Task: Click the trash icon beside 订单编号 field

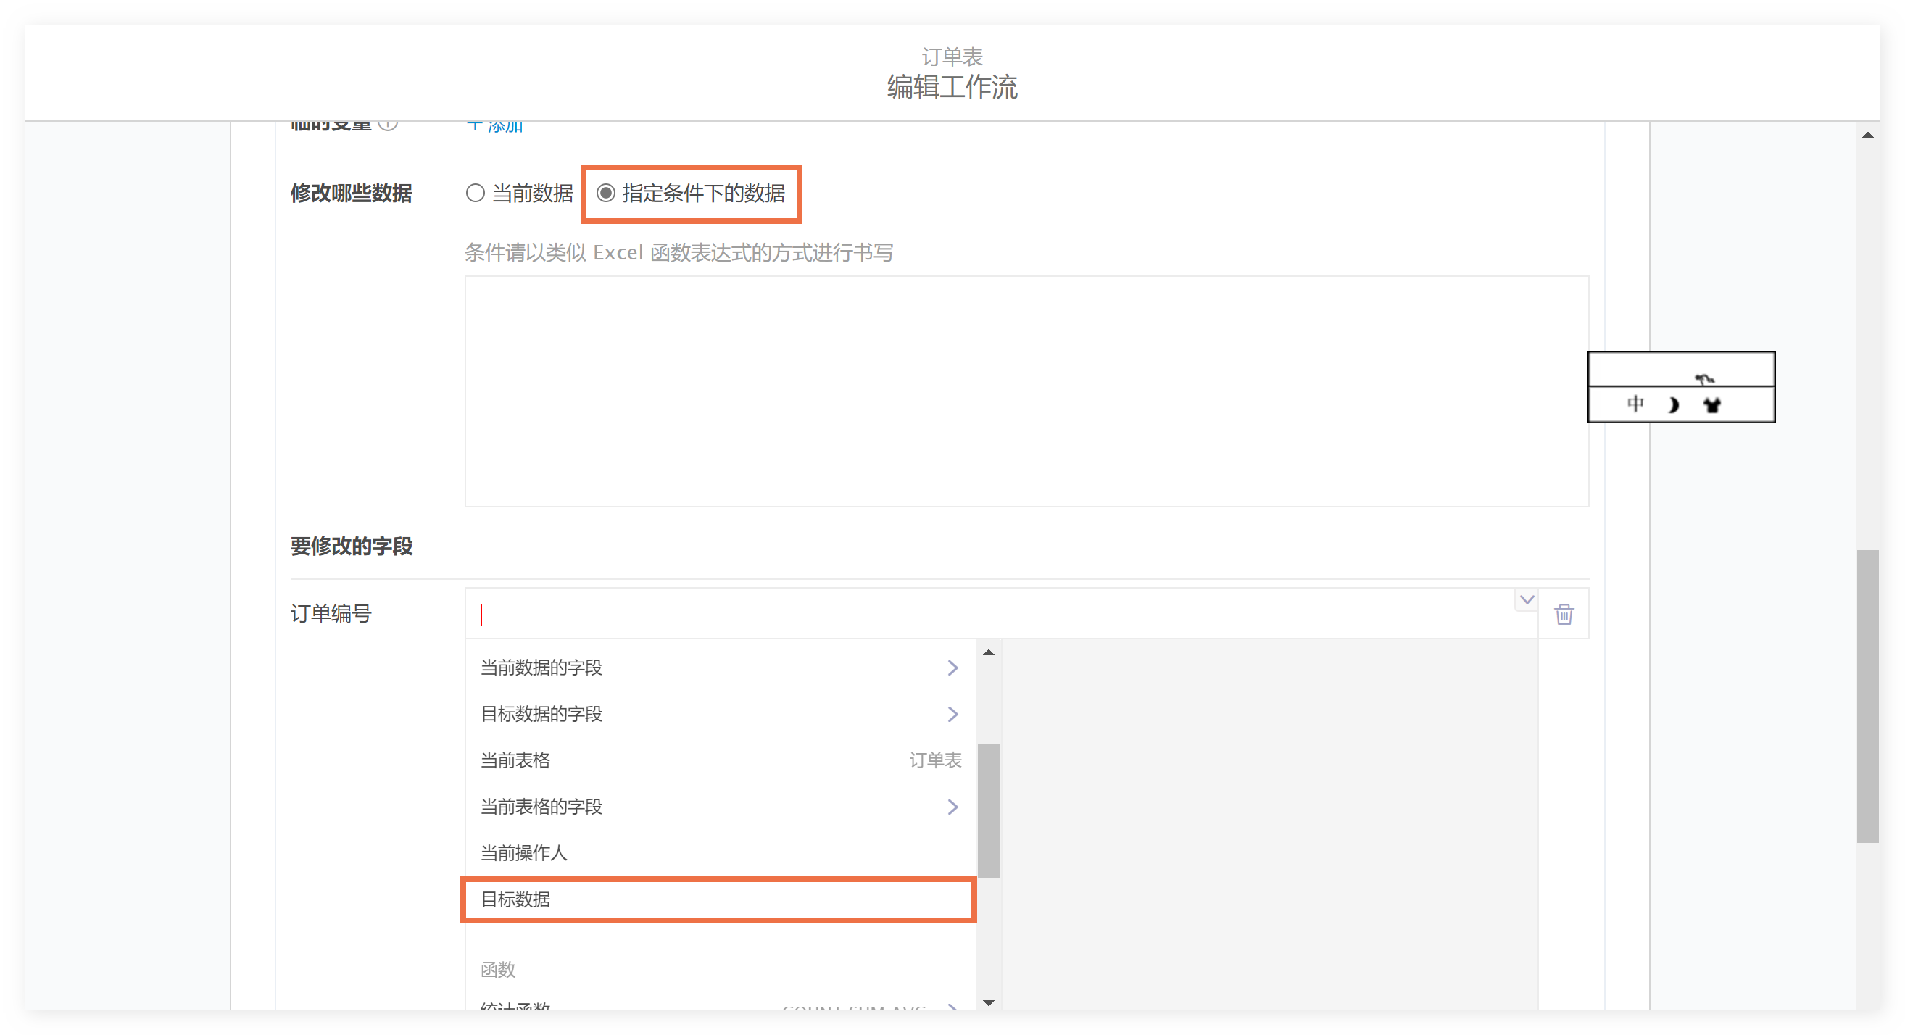Action: click(x=1564, y=615)
